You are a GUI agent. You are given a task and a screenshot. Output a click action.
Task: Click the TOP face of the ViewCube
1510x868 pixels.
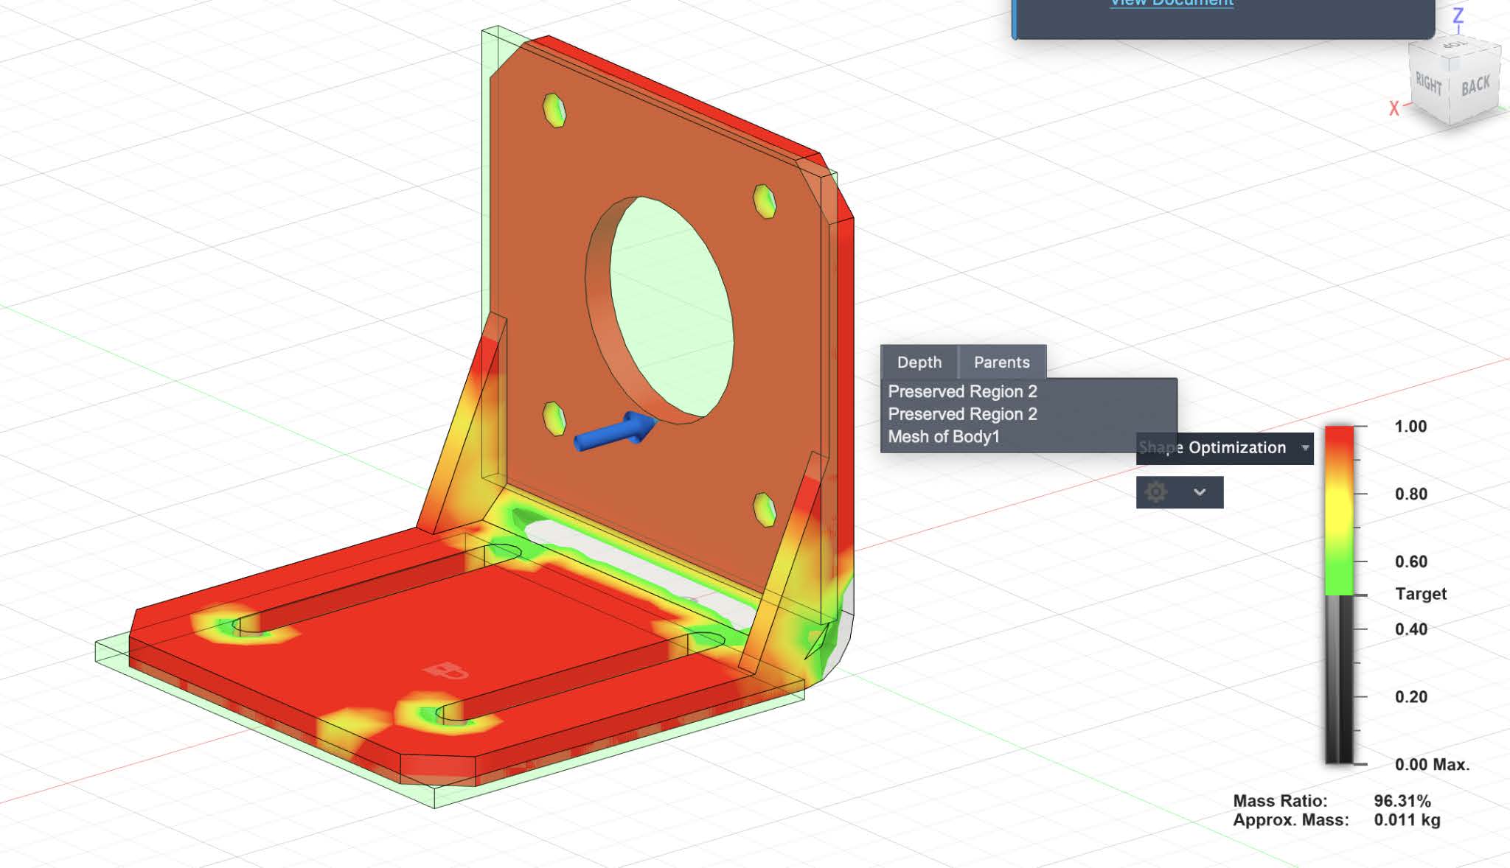(x=1454, y=46)
